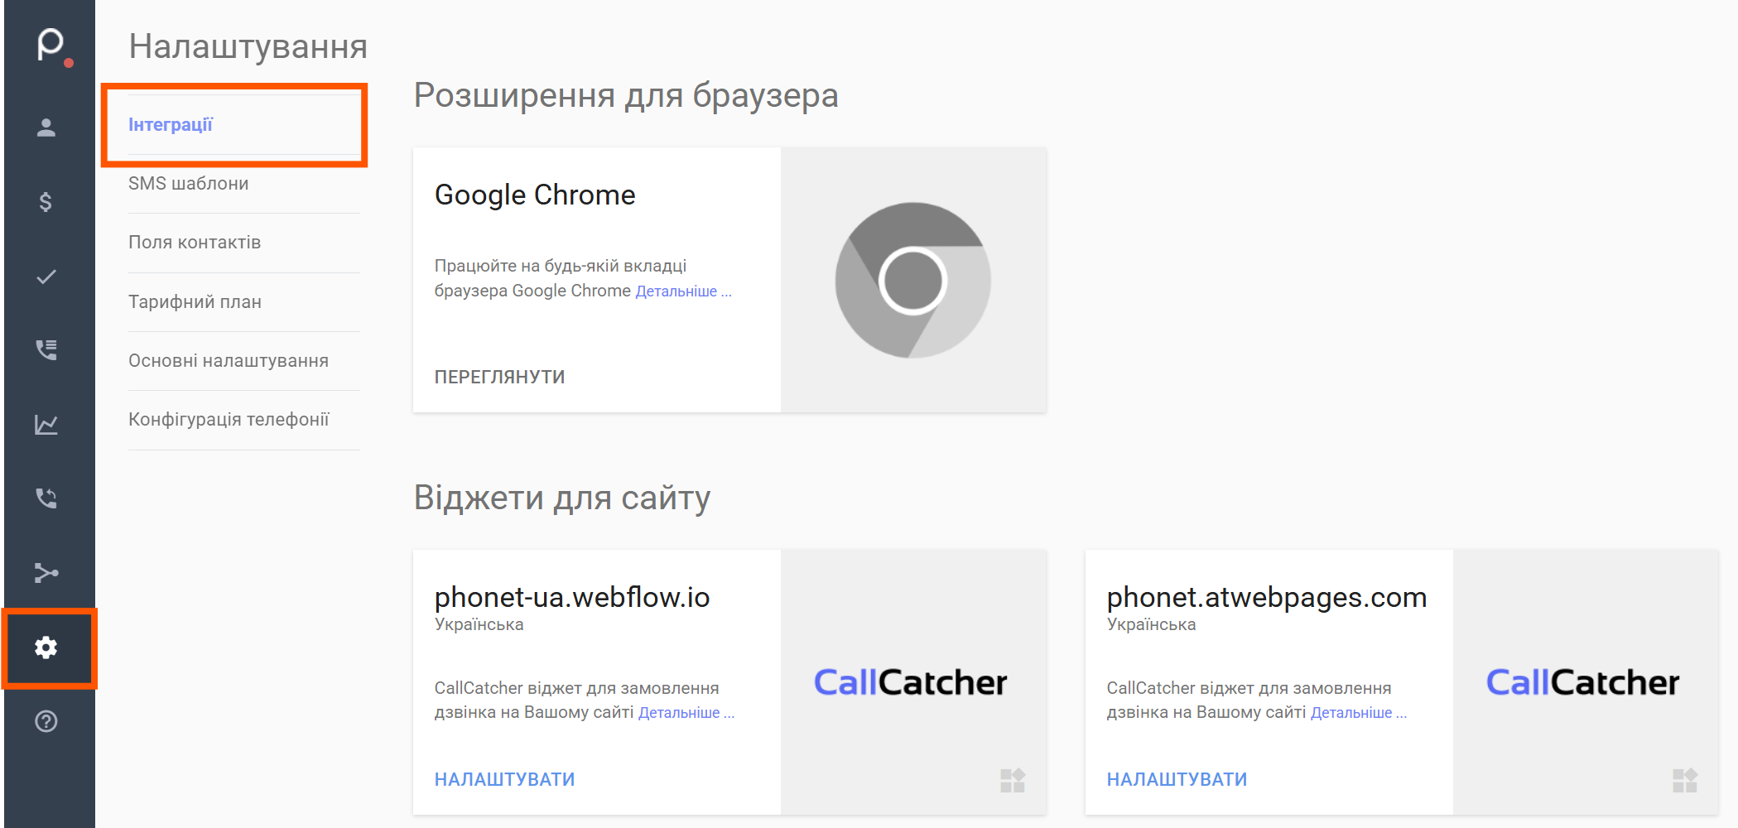Open the checkmark tasks icon

pyautogui.click(x=46, y=277)
